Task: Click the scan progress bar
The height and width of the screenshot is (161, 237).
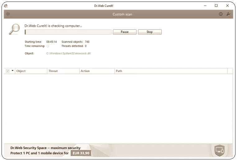Action: pyautogui.click(x=68, y=32)
